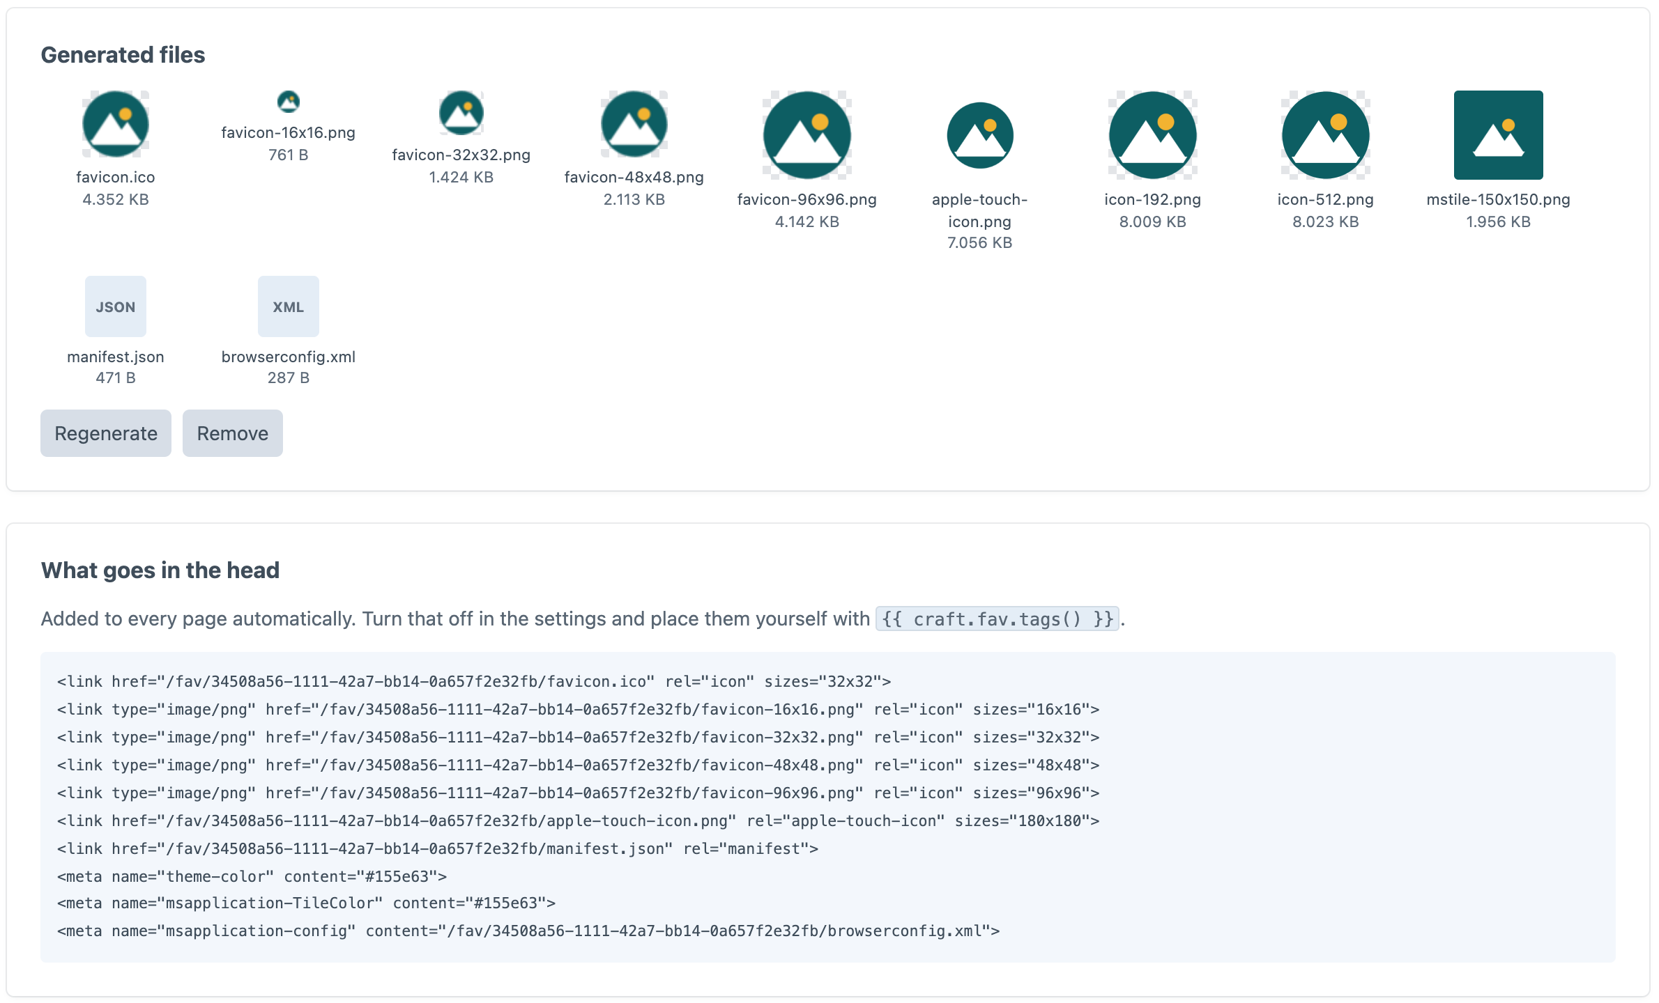The width and height of the screenshot is (1659, 1003).
Task: Open the icon-512.png preview image
Action: pos(1326,135)
